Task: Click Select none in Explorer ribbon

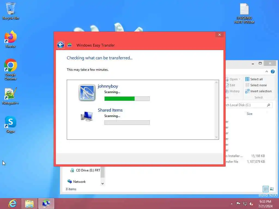Action: point(256,85)
